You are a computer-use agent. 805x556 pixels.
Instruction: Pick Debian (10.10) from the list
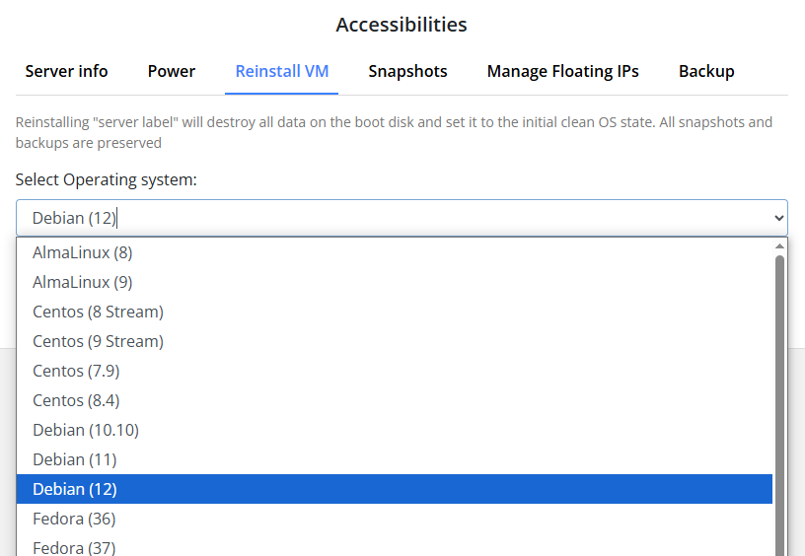86,430
